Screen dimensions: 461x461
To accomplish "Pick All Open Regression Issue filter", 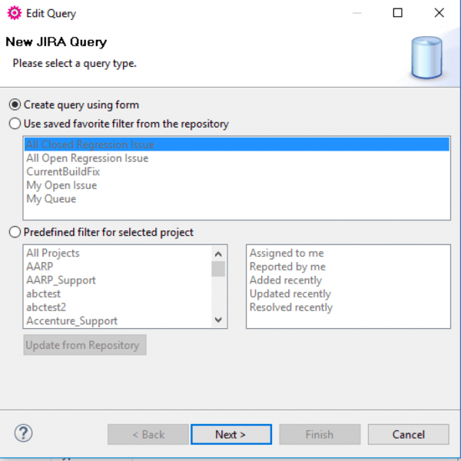I will click(x=88, y=158).
